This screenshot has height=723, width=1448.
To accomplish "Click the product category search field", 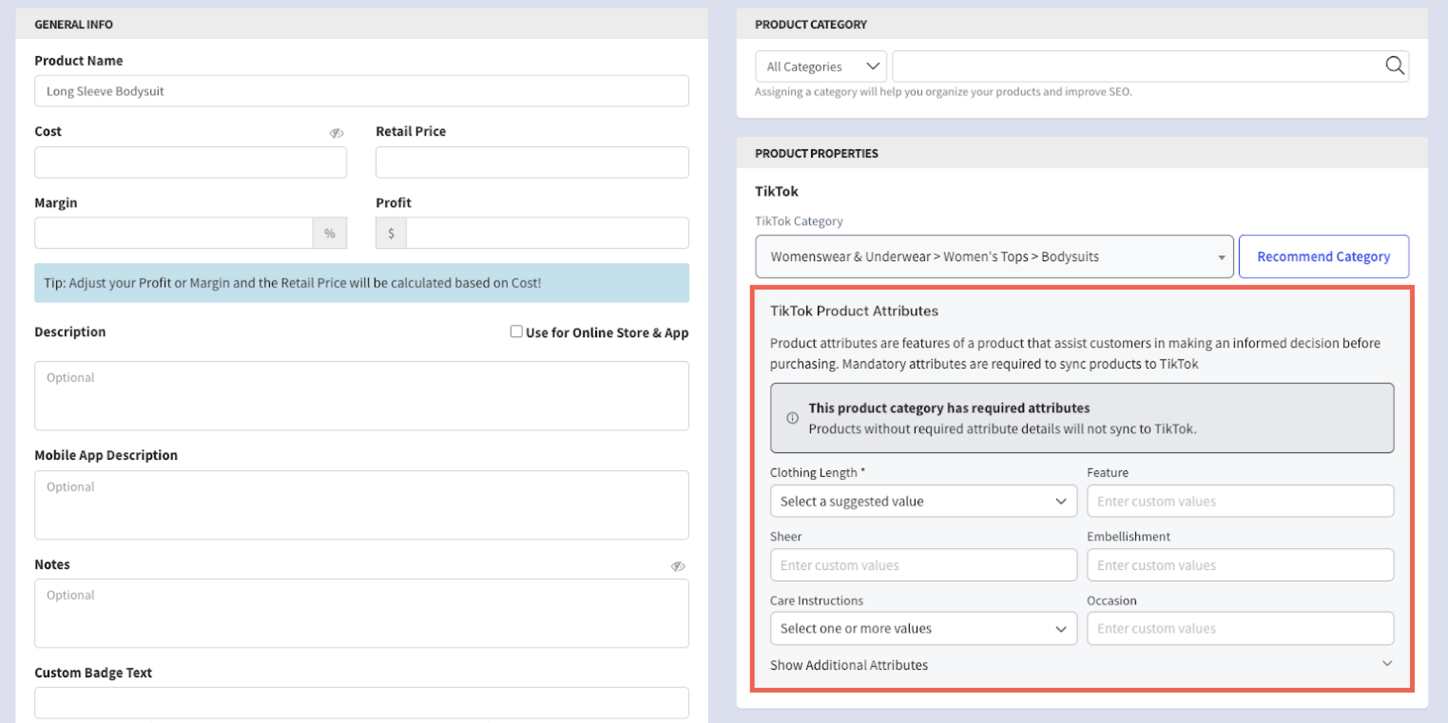I will click(x=1150, y=67).
